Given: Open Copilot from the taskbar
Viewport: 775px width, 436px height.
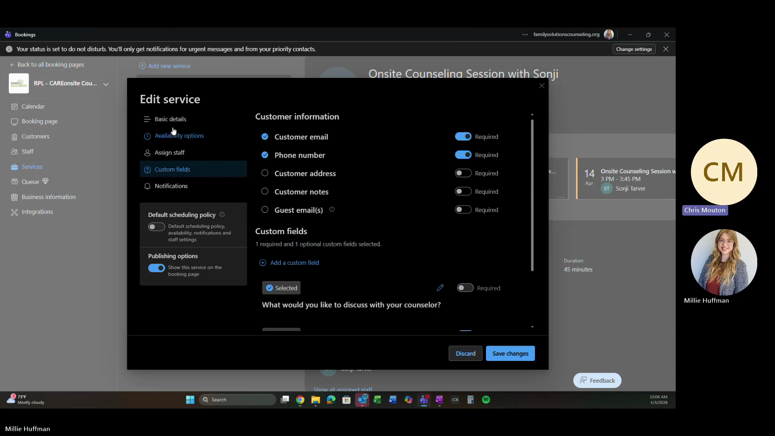Looking at the screenshot, I should [408, 400].
